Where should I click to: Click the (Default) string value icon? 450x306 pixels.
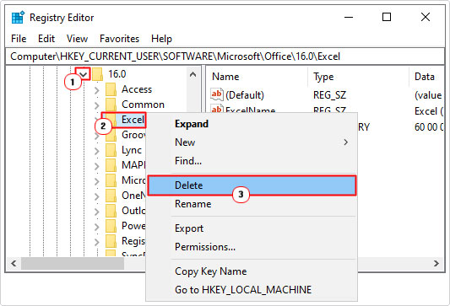[x=217, y=94]
